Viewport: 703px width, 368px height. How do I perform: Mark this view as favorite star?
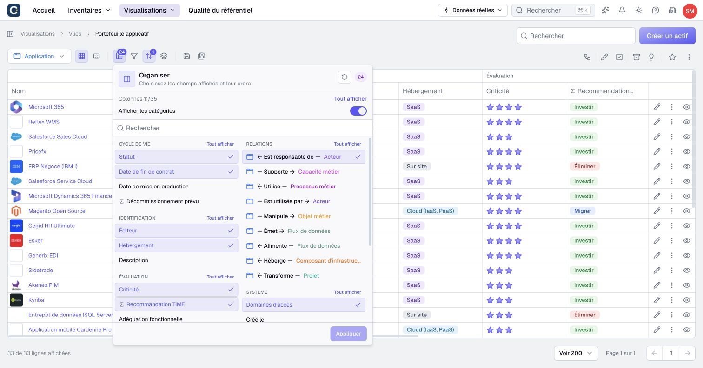(x=672, y=57)
